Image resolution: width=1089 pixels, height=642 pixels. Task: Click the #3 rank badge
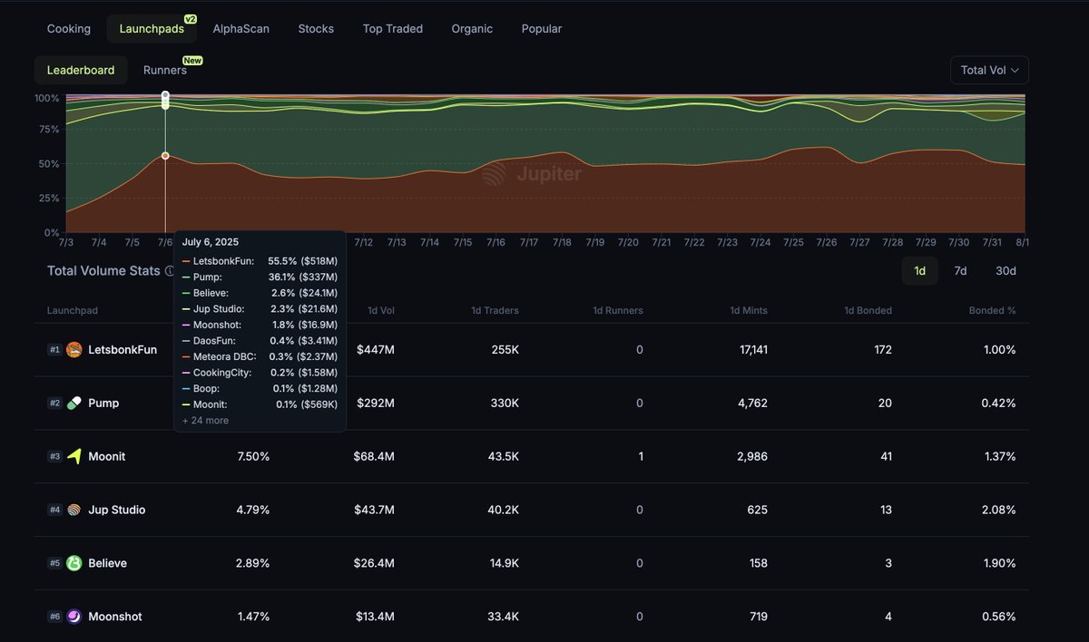(54, 456)
